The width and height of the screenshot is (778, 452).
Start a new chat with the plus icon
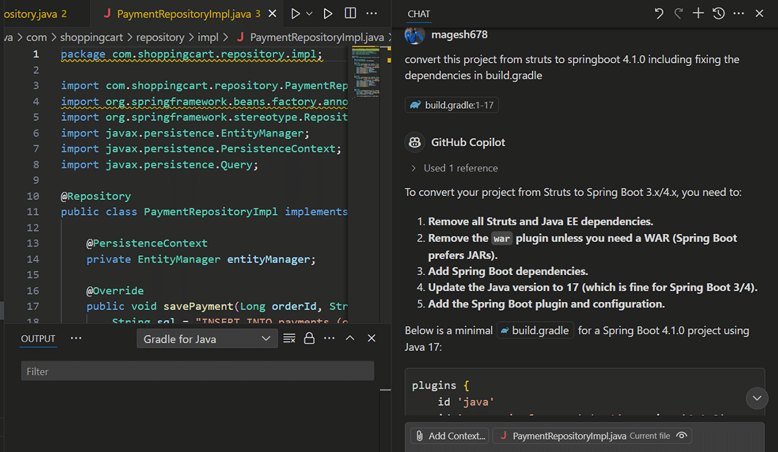[698, 14]
